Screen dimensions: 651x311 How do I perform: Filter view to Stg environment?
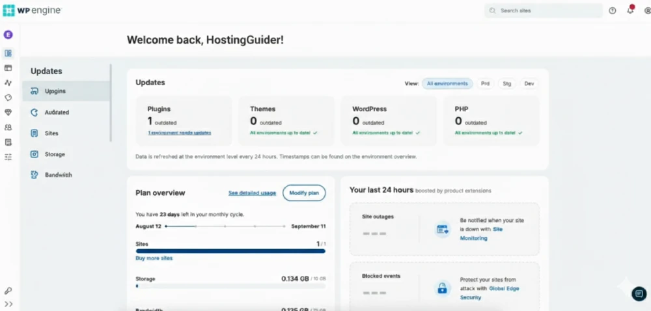coord(507,84)
